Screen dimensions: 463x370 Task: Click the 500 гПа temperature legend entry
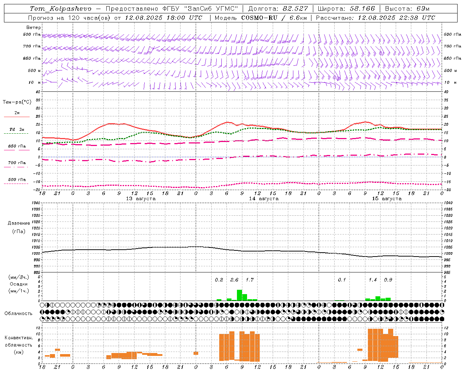tap(17, 180)
